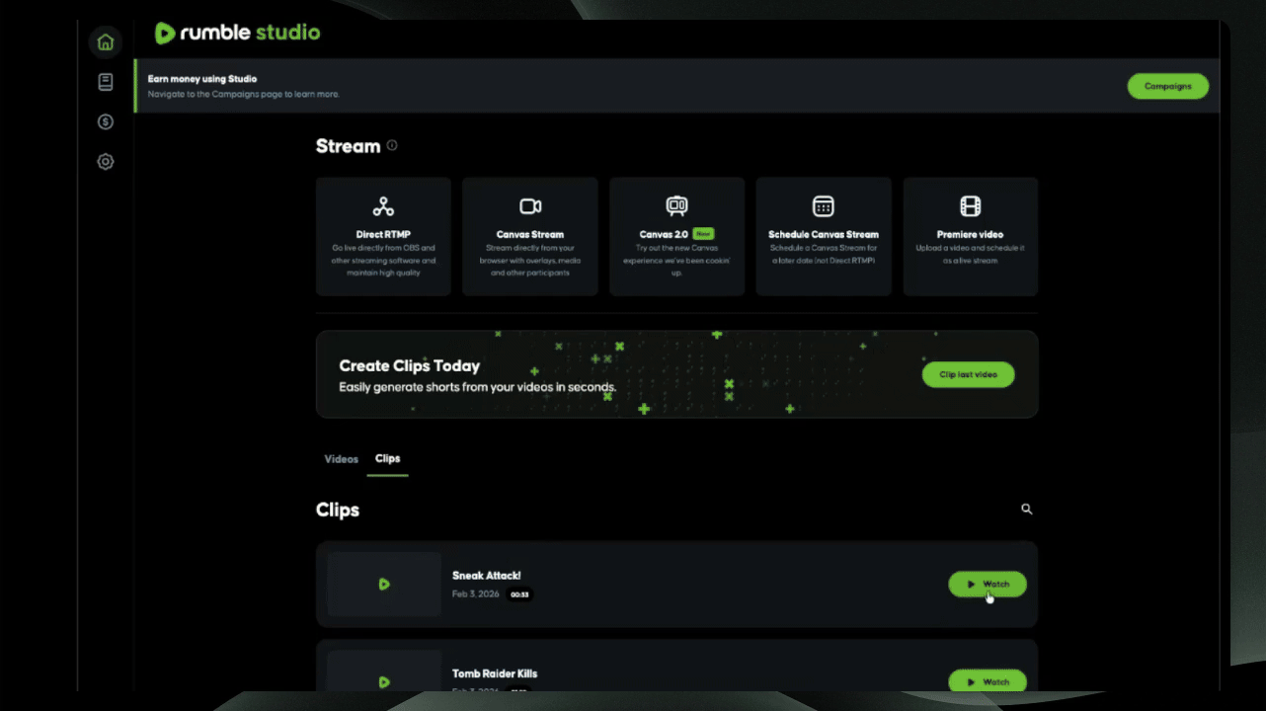Click the New badge on Canvas 2.0
Image resolution: width=1266 pixels, height=711 pixels.
tap(703, 234)
